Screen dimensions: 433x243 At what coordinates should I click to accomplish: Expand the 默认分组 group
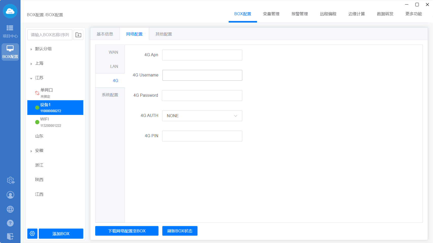click(31, 49)
